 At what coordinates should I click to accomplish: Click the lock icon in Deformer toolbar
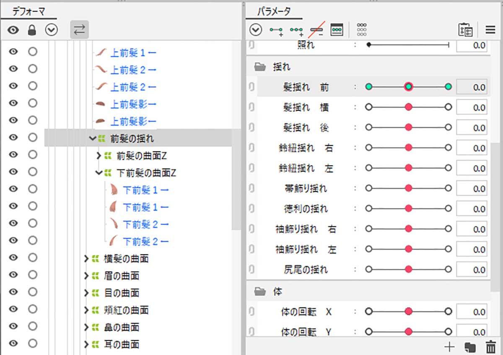point(32,30)
